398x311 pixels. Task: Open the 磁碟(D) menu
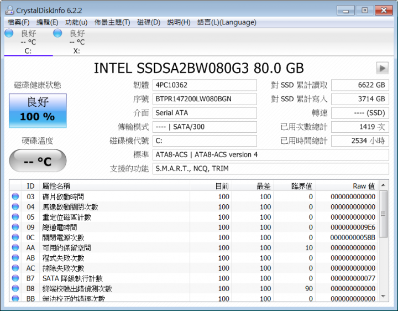[149, 22]
